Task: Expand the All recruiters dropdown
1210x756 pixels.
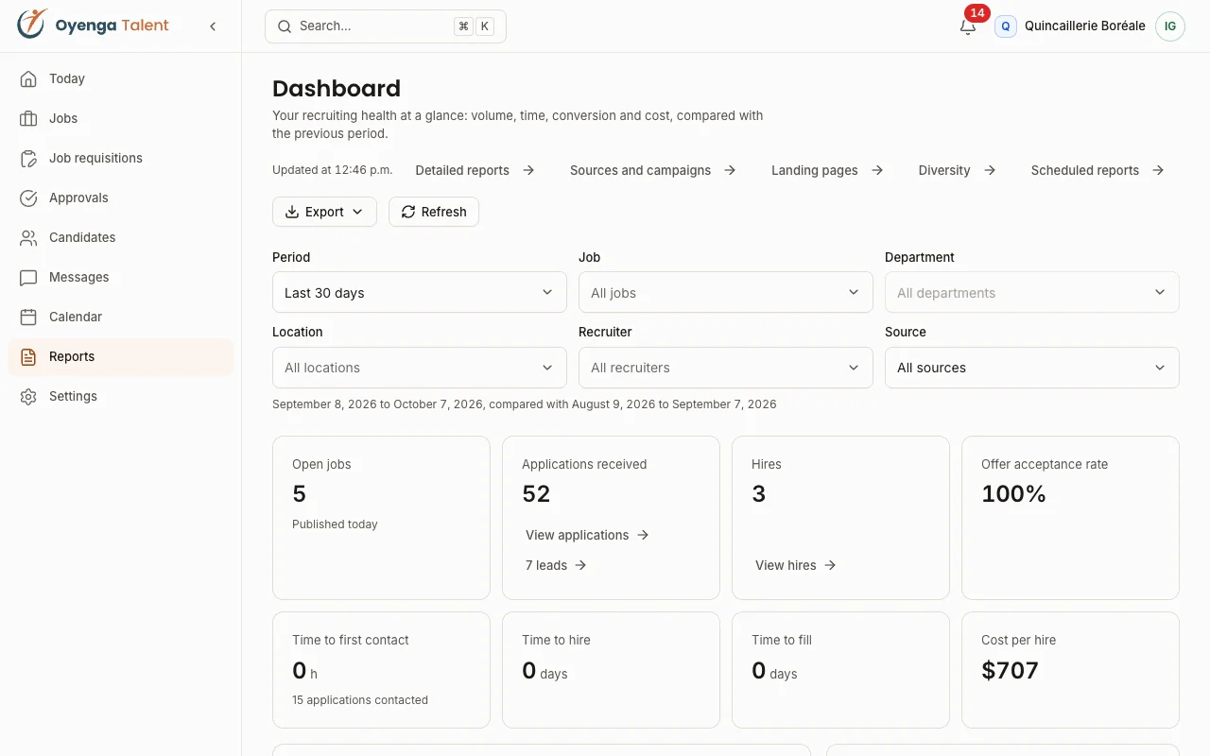Action: click(726, 367)
